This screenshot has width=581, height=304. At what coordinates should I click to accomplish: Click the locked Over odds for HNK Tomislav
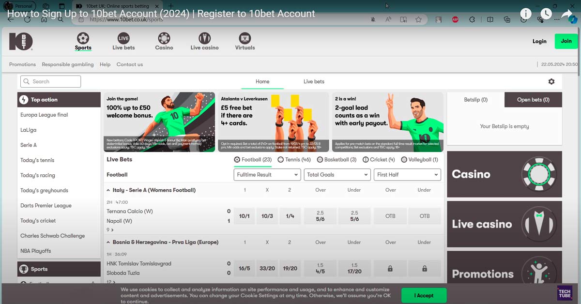click(390, 269)
